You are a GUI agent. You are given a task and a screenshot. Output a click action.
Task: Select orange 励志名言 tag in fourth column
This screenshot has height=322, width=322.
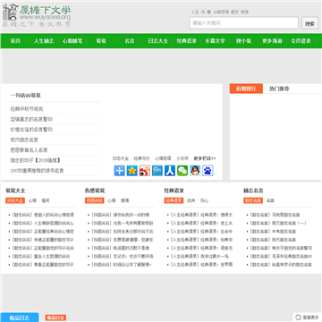(253, 200)
